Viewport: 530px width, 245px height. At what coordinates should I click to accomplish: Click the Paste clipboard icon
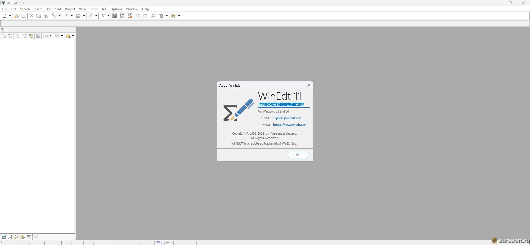pyautogui.click(x=46, y=16)
